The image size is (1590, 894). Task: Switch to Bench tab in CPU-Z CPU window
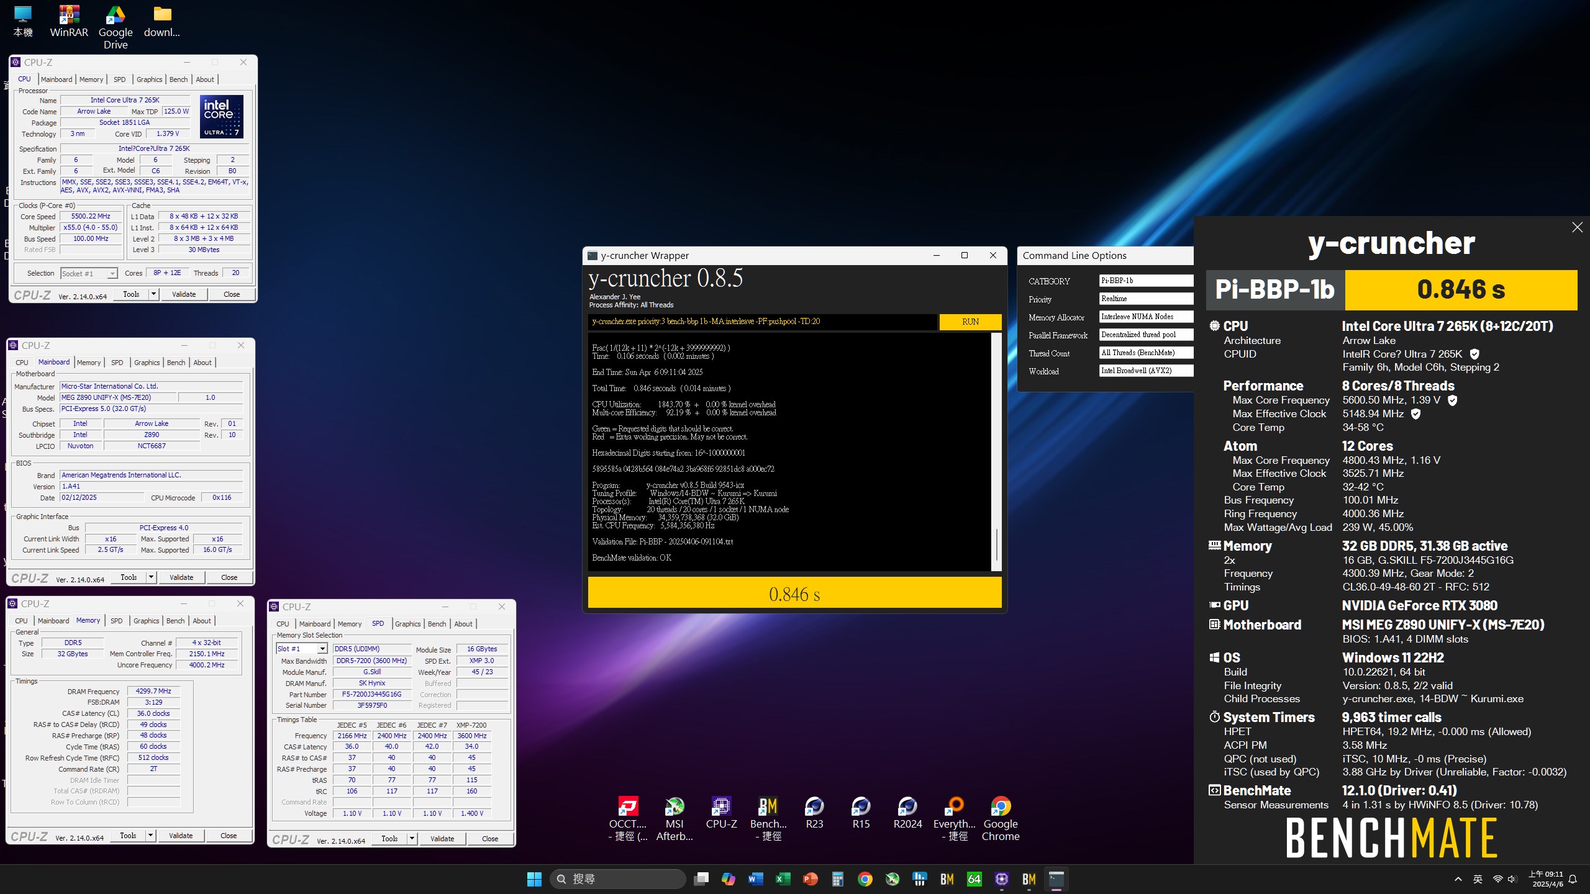178,79
